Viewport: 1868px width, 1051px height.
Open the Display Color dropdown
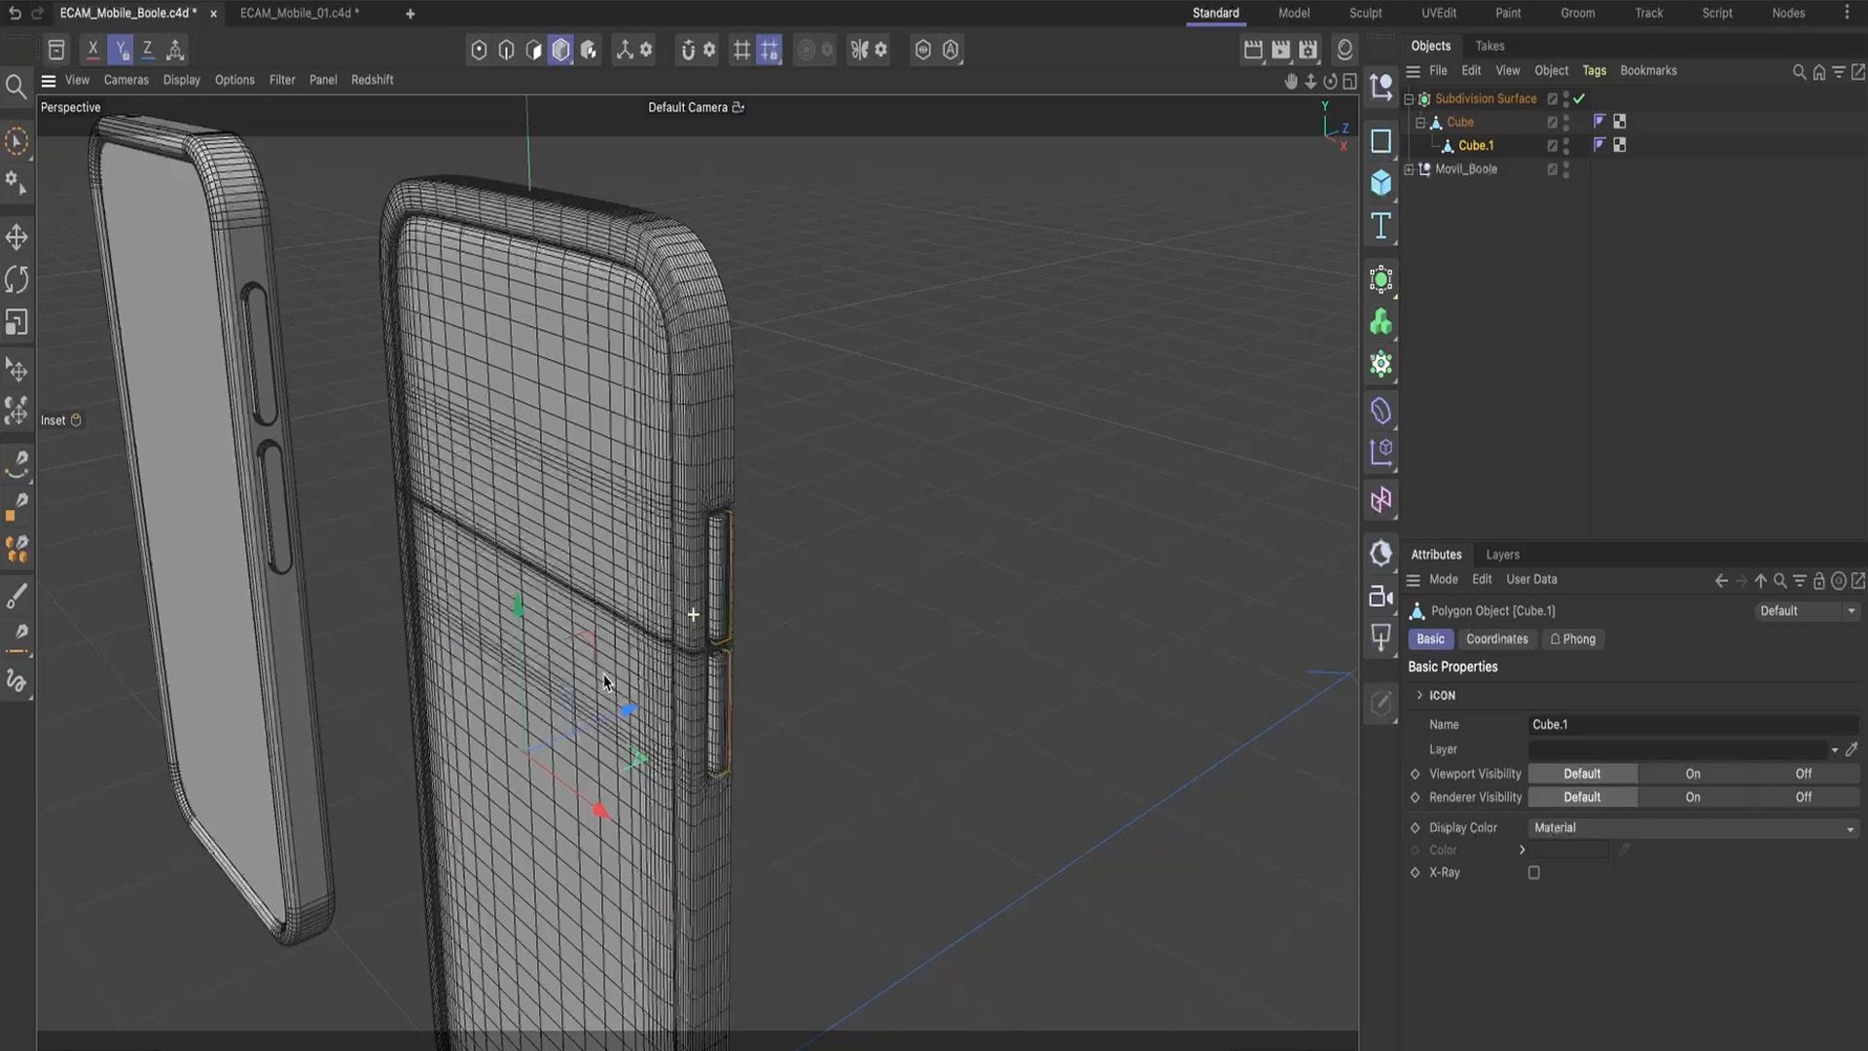[1692, 828]
